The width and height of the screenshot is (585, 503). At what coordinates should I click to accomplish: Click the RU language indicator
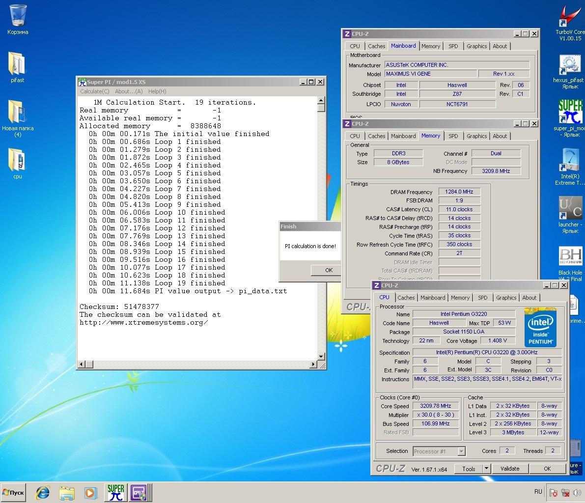tap(538, 492)
